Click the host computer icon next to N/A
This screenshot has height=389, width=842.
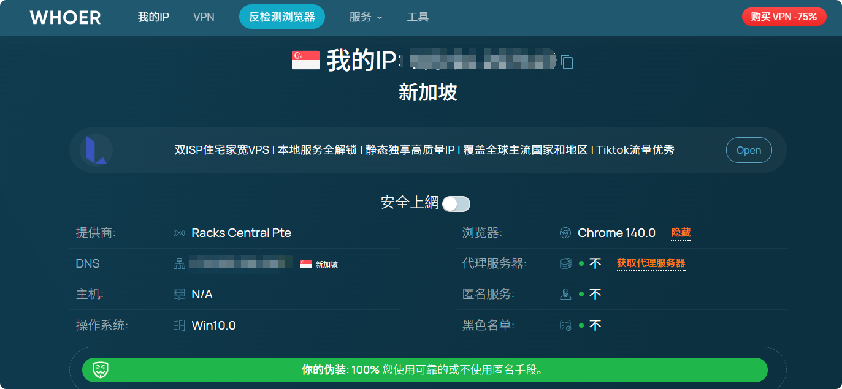click(179, 295)
